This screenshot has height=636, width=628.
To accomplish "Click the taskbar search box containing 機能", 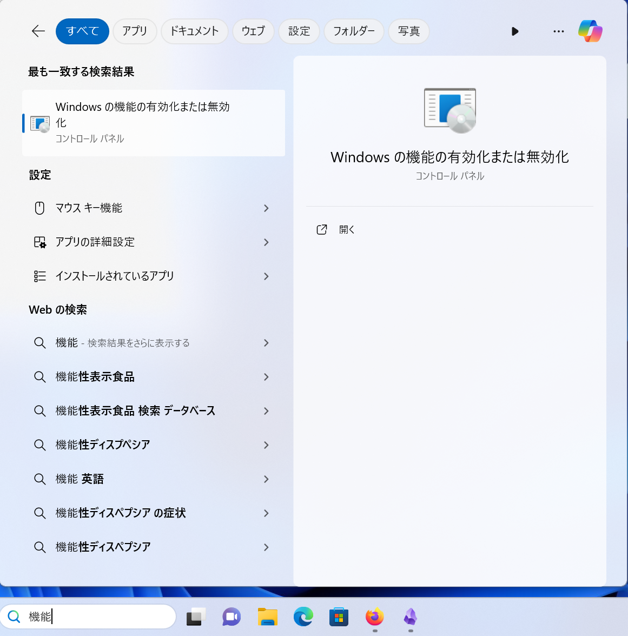I will tap(88, 617).
